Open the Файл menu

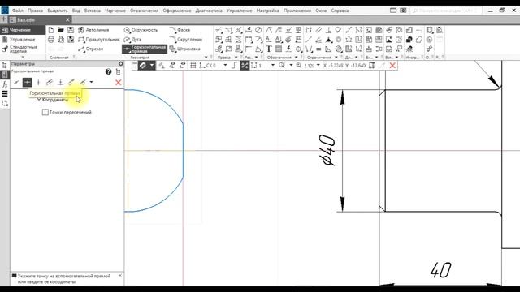(18, 11)
